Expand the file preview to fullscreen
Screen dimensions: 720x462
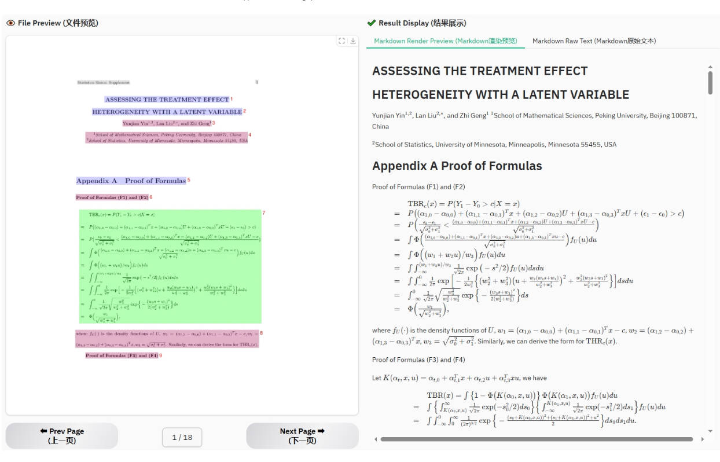coord(341,41)
